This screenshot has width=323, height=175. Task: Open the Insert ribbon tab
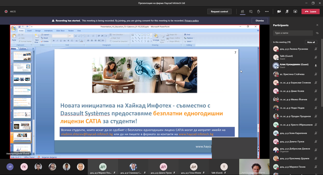coord(30,31)
